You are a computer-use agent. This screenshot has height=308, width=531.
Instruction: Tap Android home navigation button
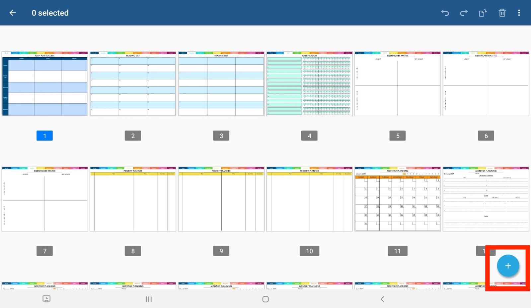tap(265, 299)
